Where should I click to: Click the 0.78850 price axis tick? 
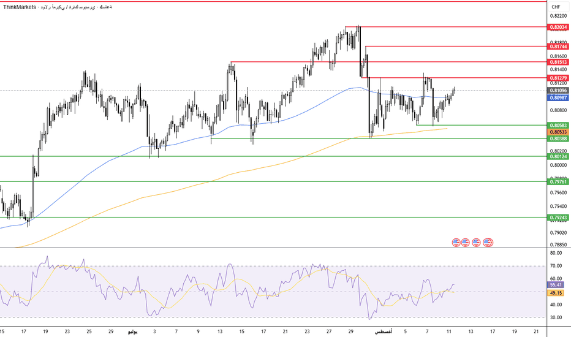558,245
